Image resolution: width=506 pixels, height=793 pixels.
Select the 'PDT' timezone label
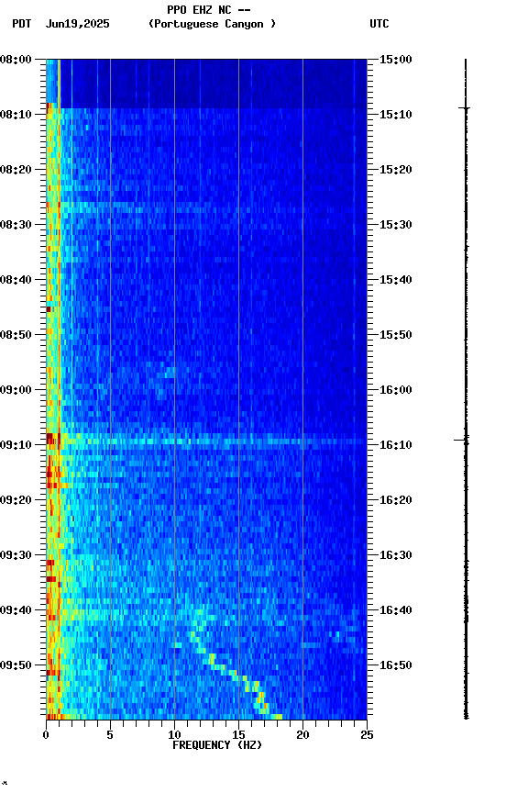[22, 24]
